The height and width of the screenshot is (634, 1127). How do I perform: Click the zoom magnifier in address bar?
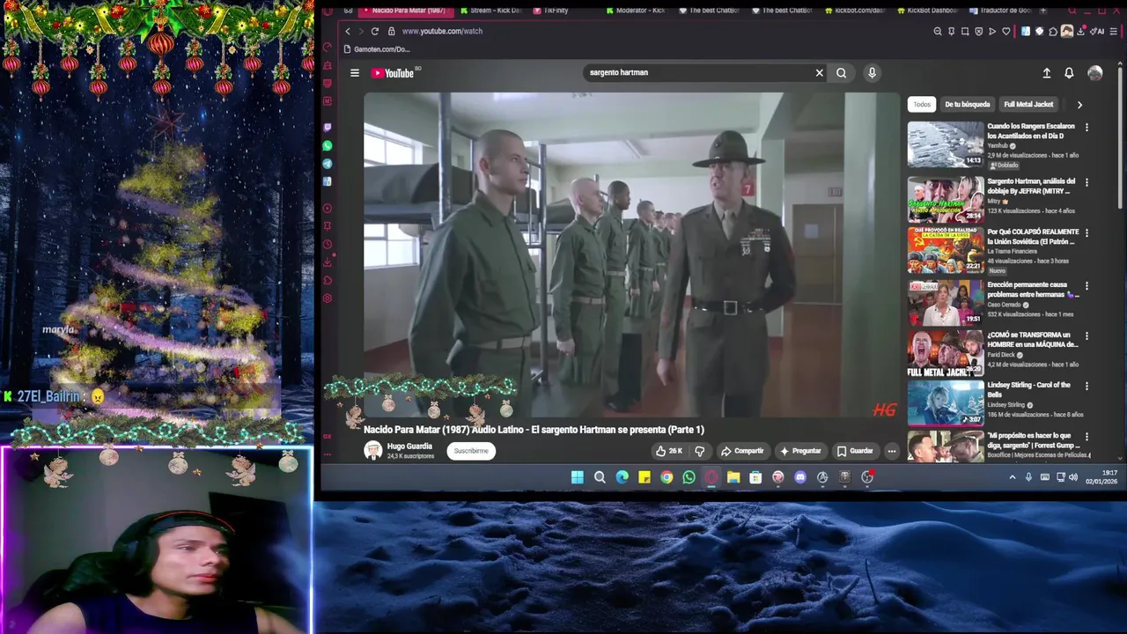[937, 31]
